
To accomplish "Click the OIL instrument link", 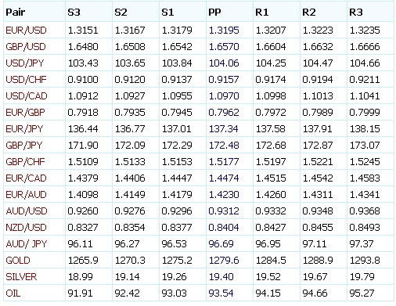I will [13, 293].
